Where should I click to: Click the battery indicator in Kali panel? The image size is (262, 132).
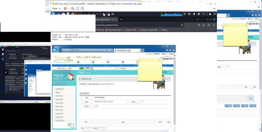(199, 14)
